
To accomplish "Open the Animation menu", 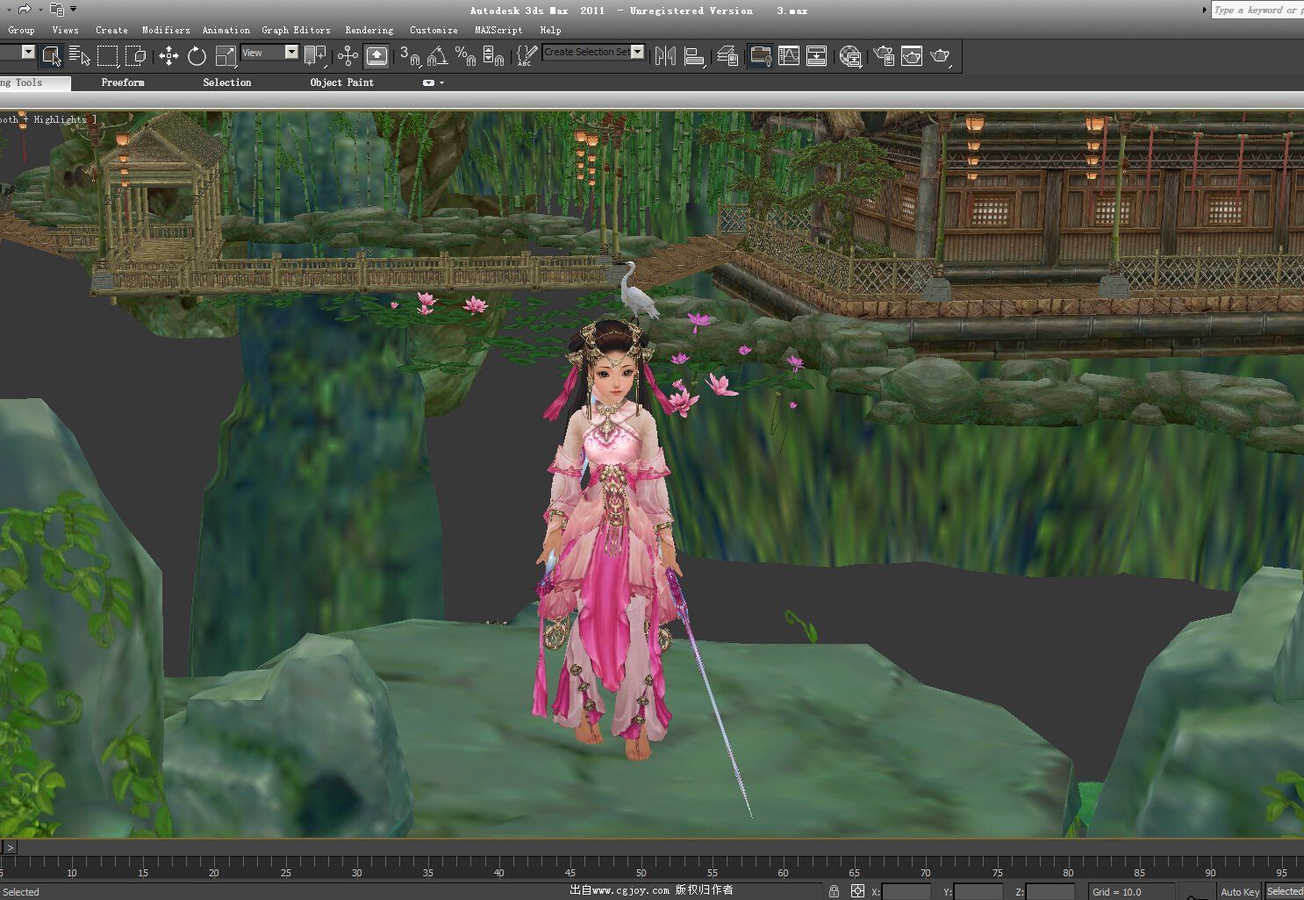I will (226, 30).
